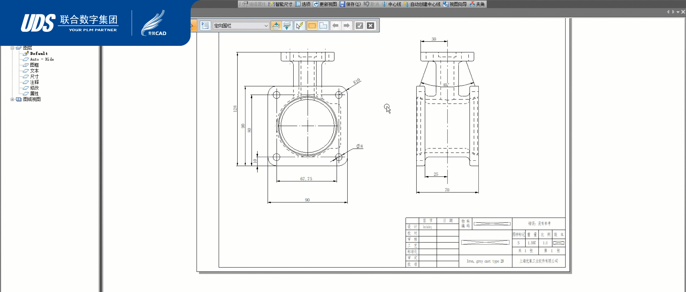Click the checkmark accept button
The width and height of the screenshot is (686, 292).
pos(359,26)
